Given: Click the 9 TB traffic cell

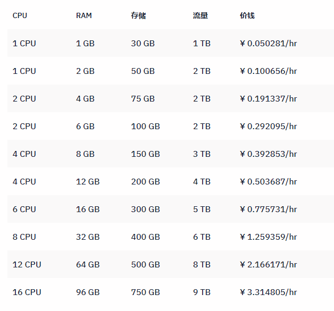Looking at the screenshot, I should coord(202,292).
